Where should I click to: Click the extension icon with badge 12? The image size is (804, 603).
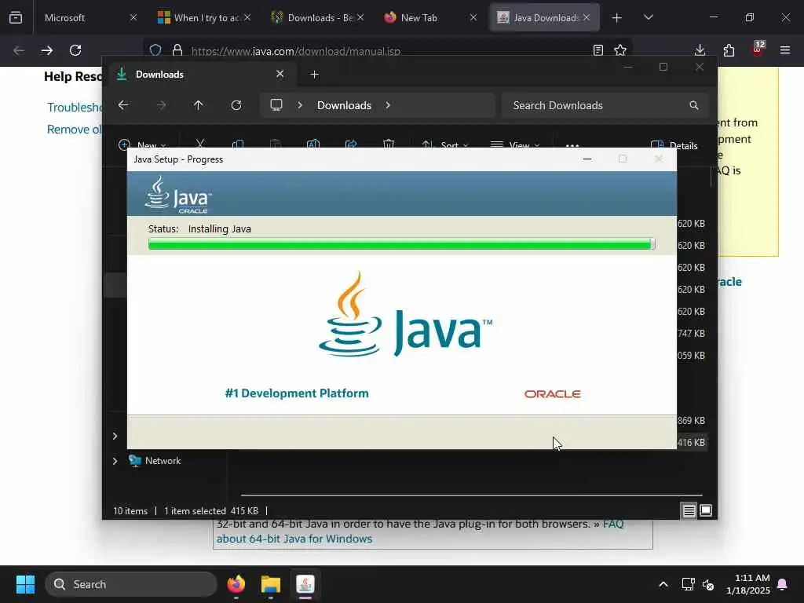coord(758,49)
